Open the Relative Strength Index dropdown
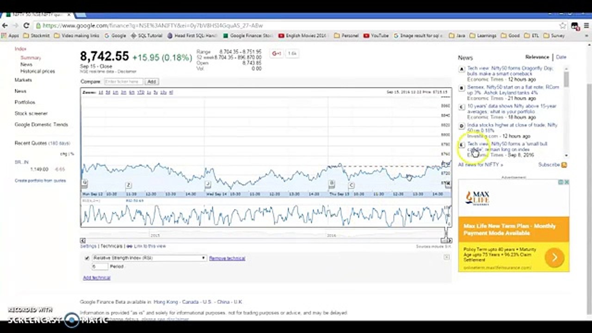 pos(149,258)
